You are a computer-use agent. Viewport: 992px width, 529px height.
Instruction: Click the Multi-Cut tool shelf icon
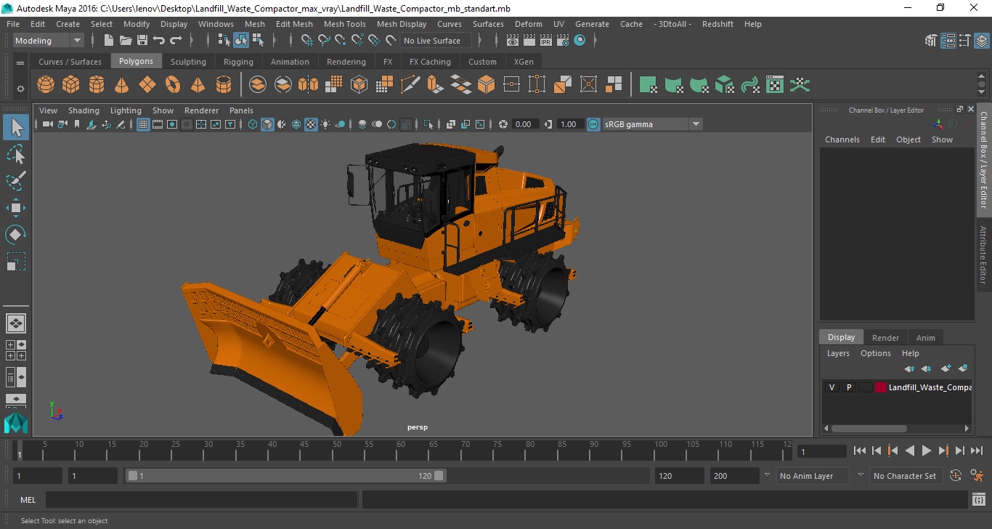[x=410, y=85]
